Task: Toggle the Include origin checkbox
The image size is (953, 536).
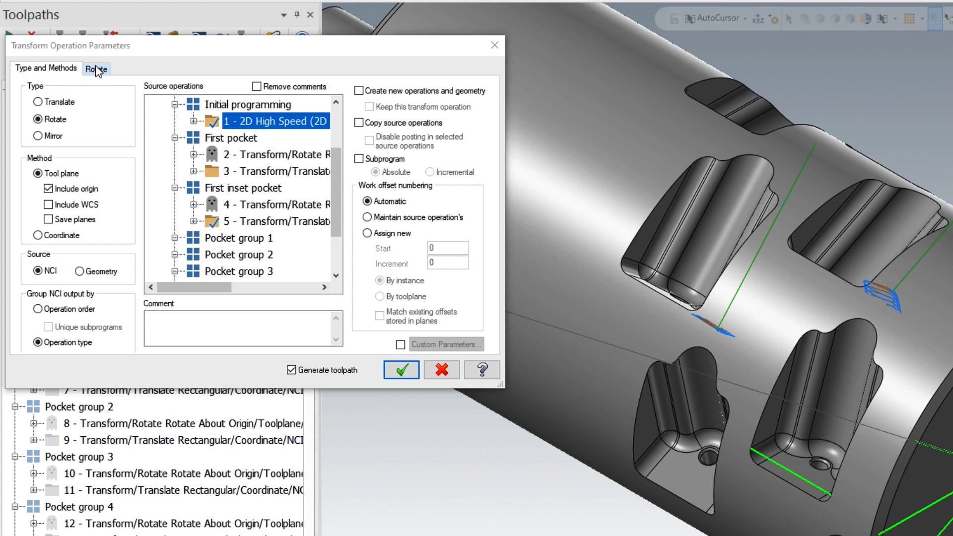Action: click(49, 189)
